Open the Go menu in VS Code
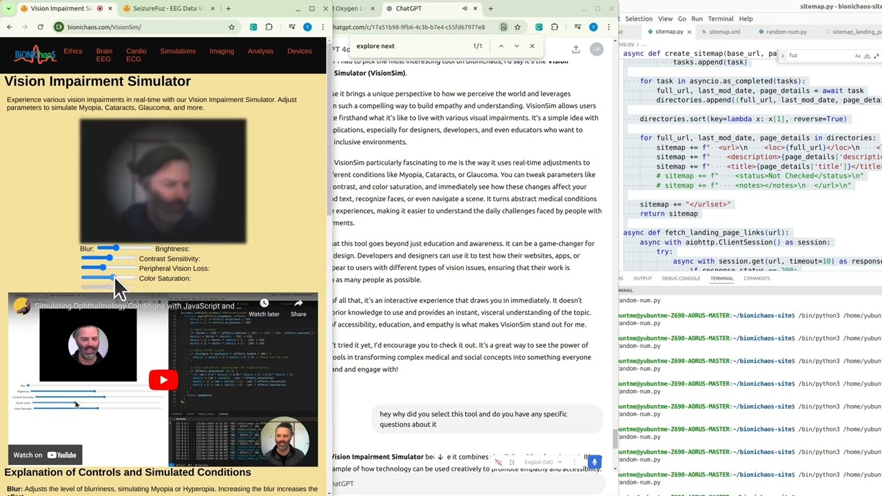Image resolution: width=882 pixels, height=496 pixels. (681, 19)
